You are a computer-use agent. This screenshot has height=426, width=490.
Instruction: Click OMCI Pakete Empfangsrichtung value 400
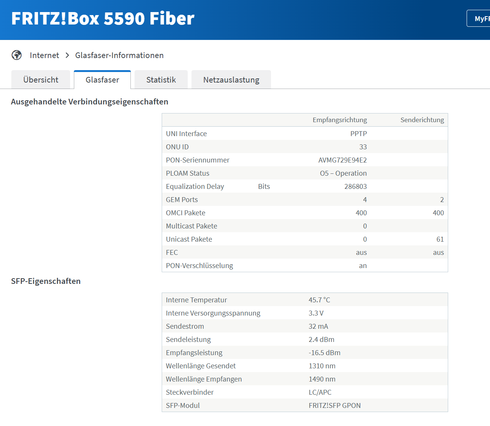[x=361, y=213]
